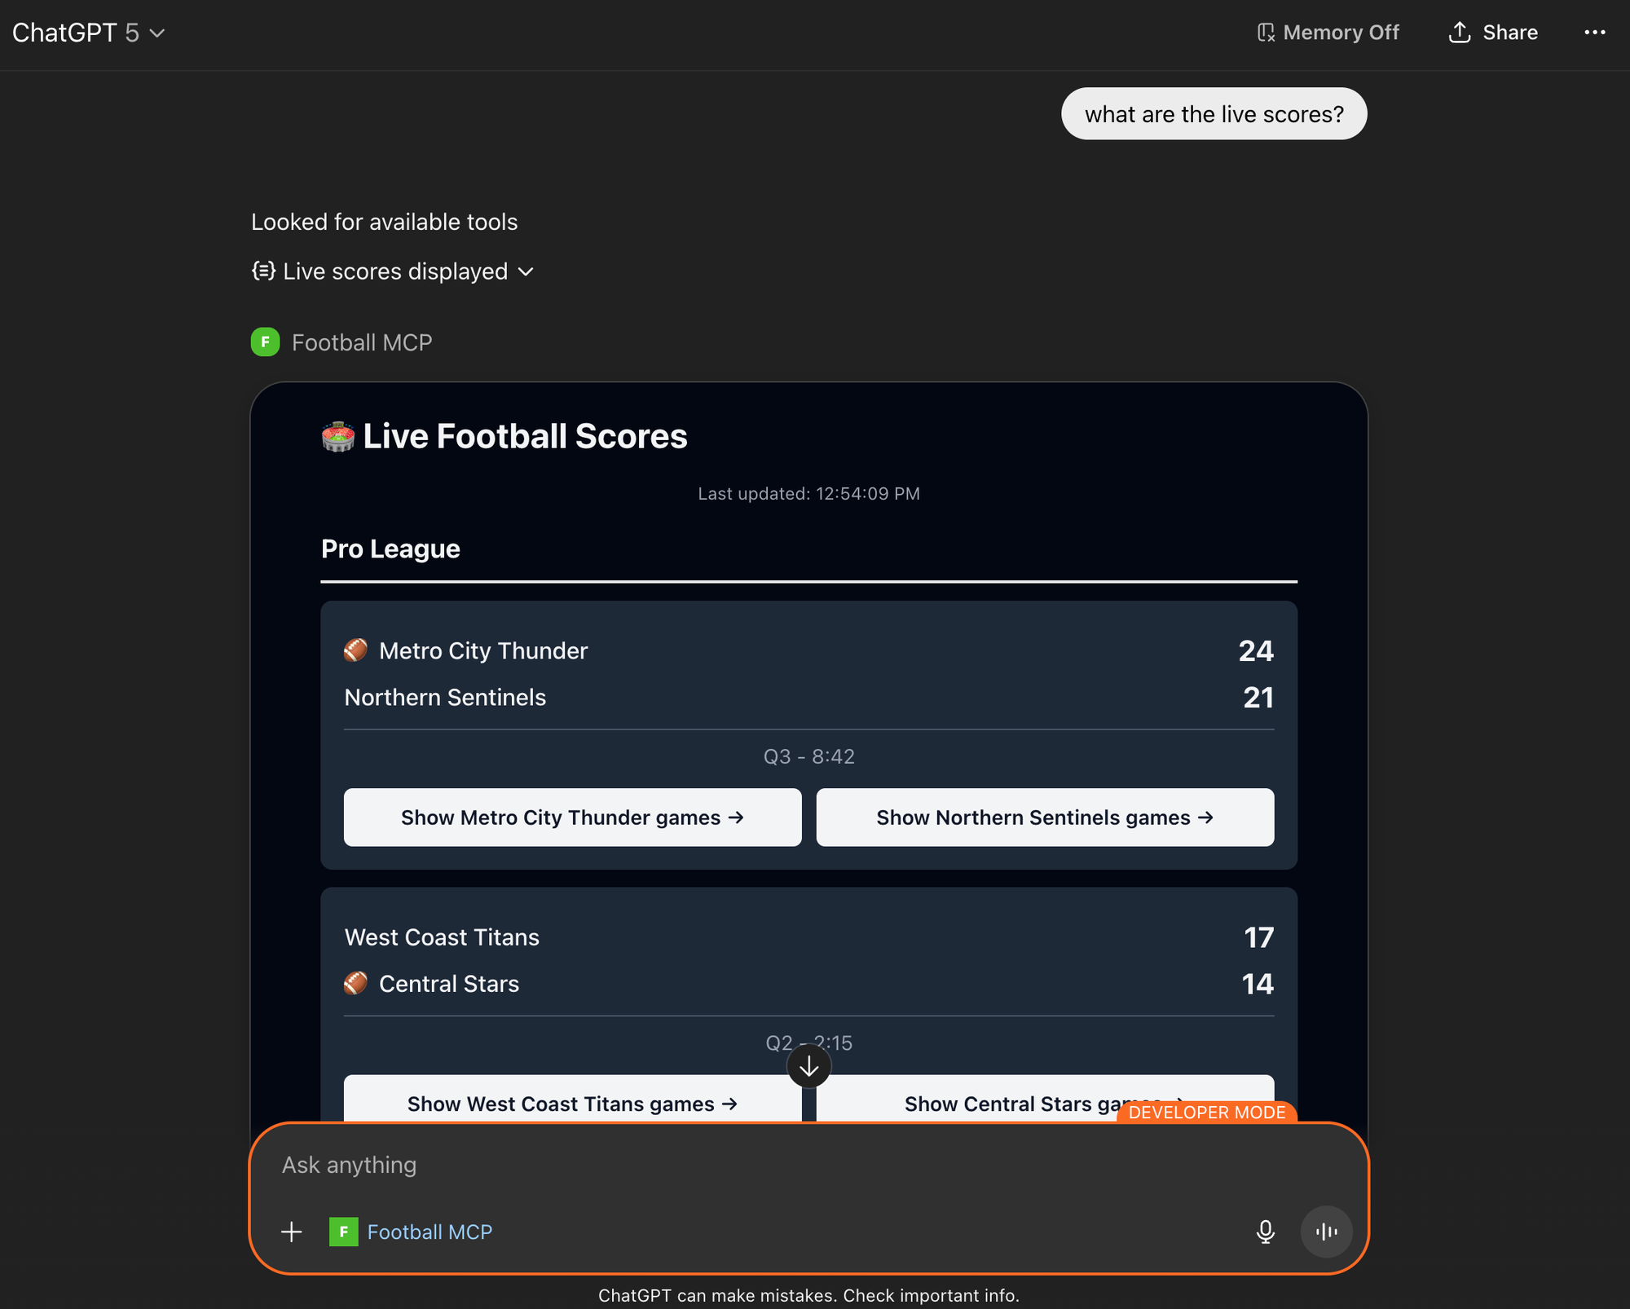Click the green Football MCP badge above widget
The width and height of the screenshot is (1630, 1309).
(x=265, y=342)
